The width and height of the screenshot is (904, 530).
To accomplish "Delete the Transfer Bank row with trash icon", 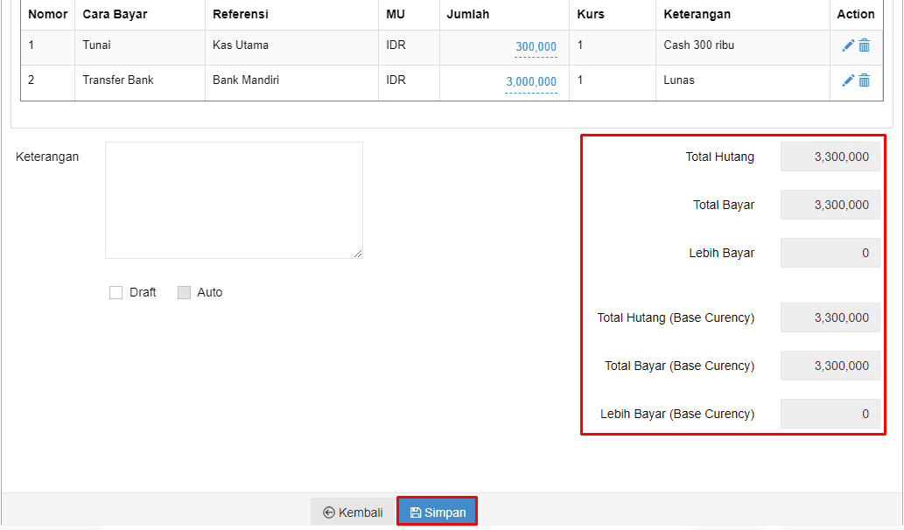I will (865, 80).
